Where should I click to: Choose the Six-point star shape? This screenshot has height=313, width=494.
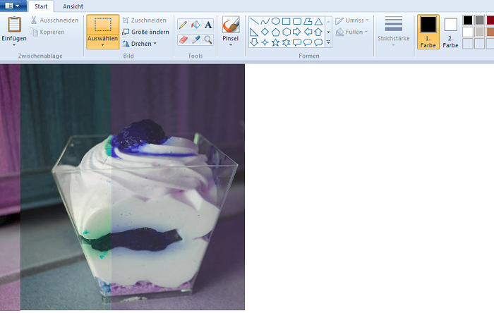[286, 42]
